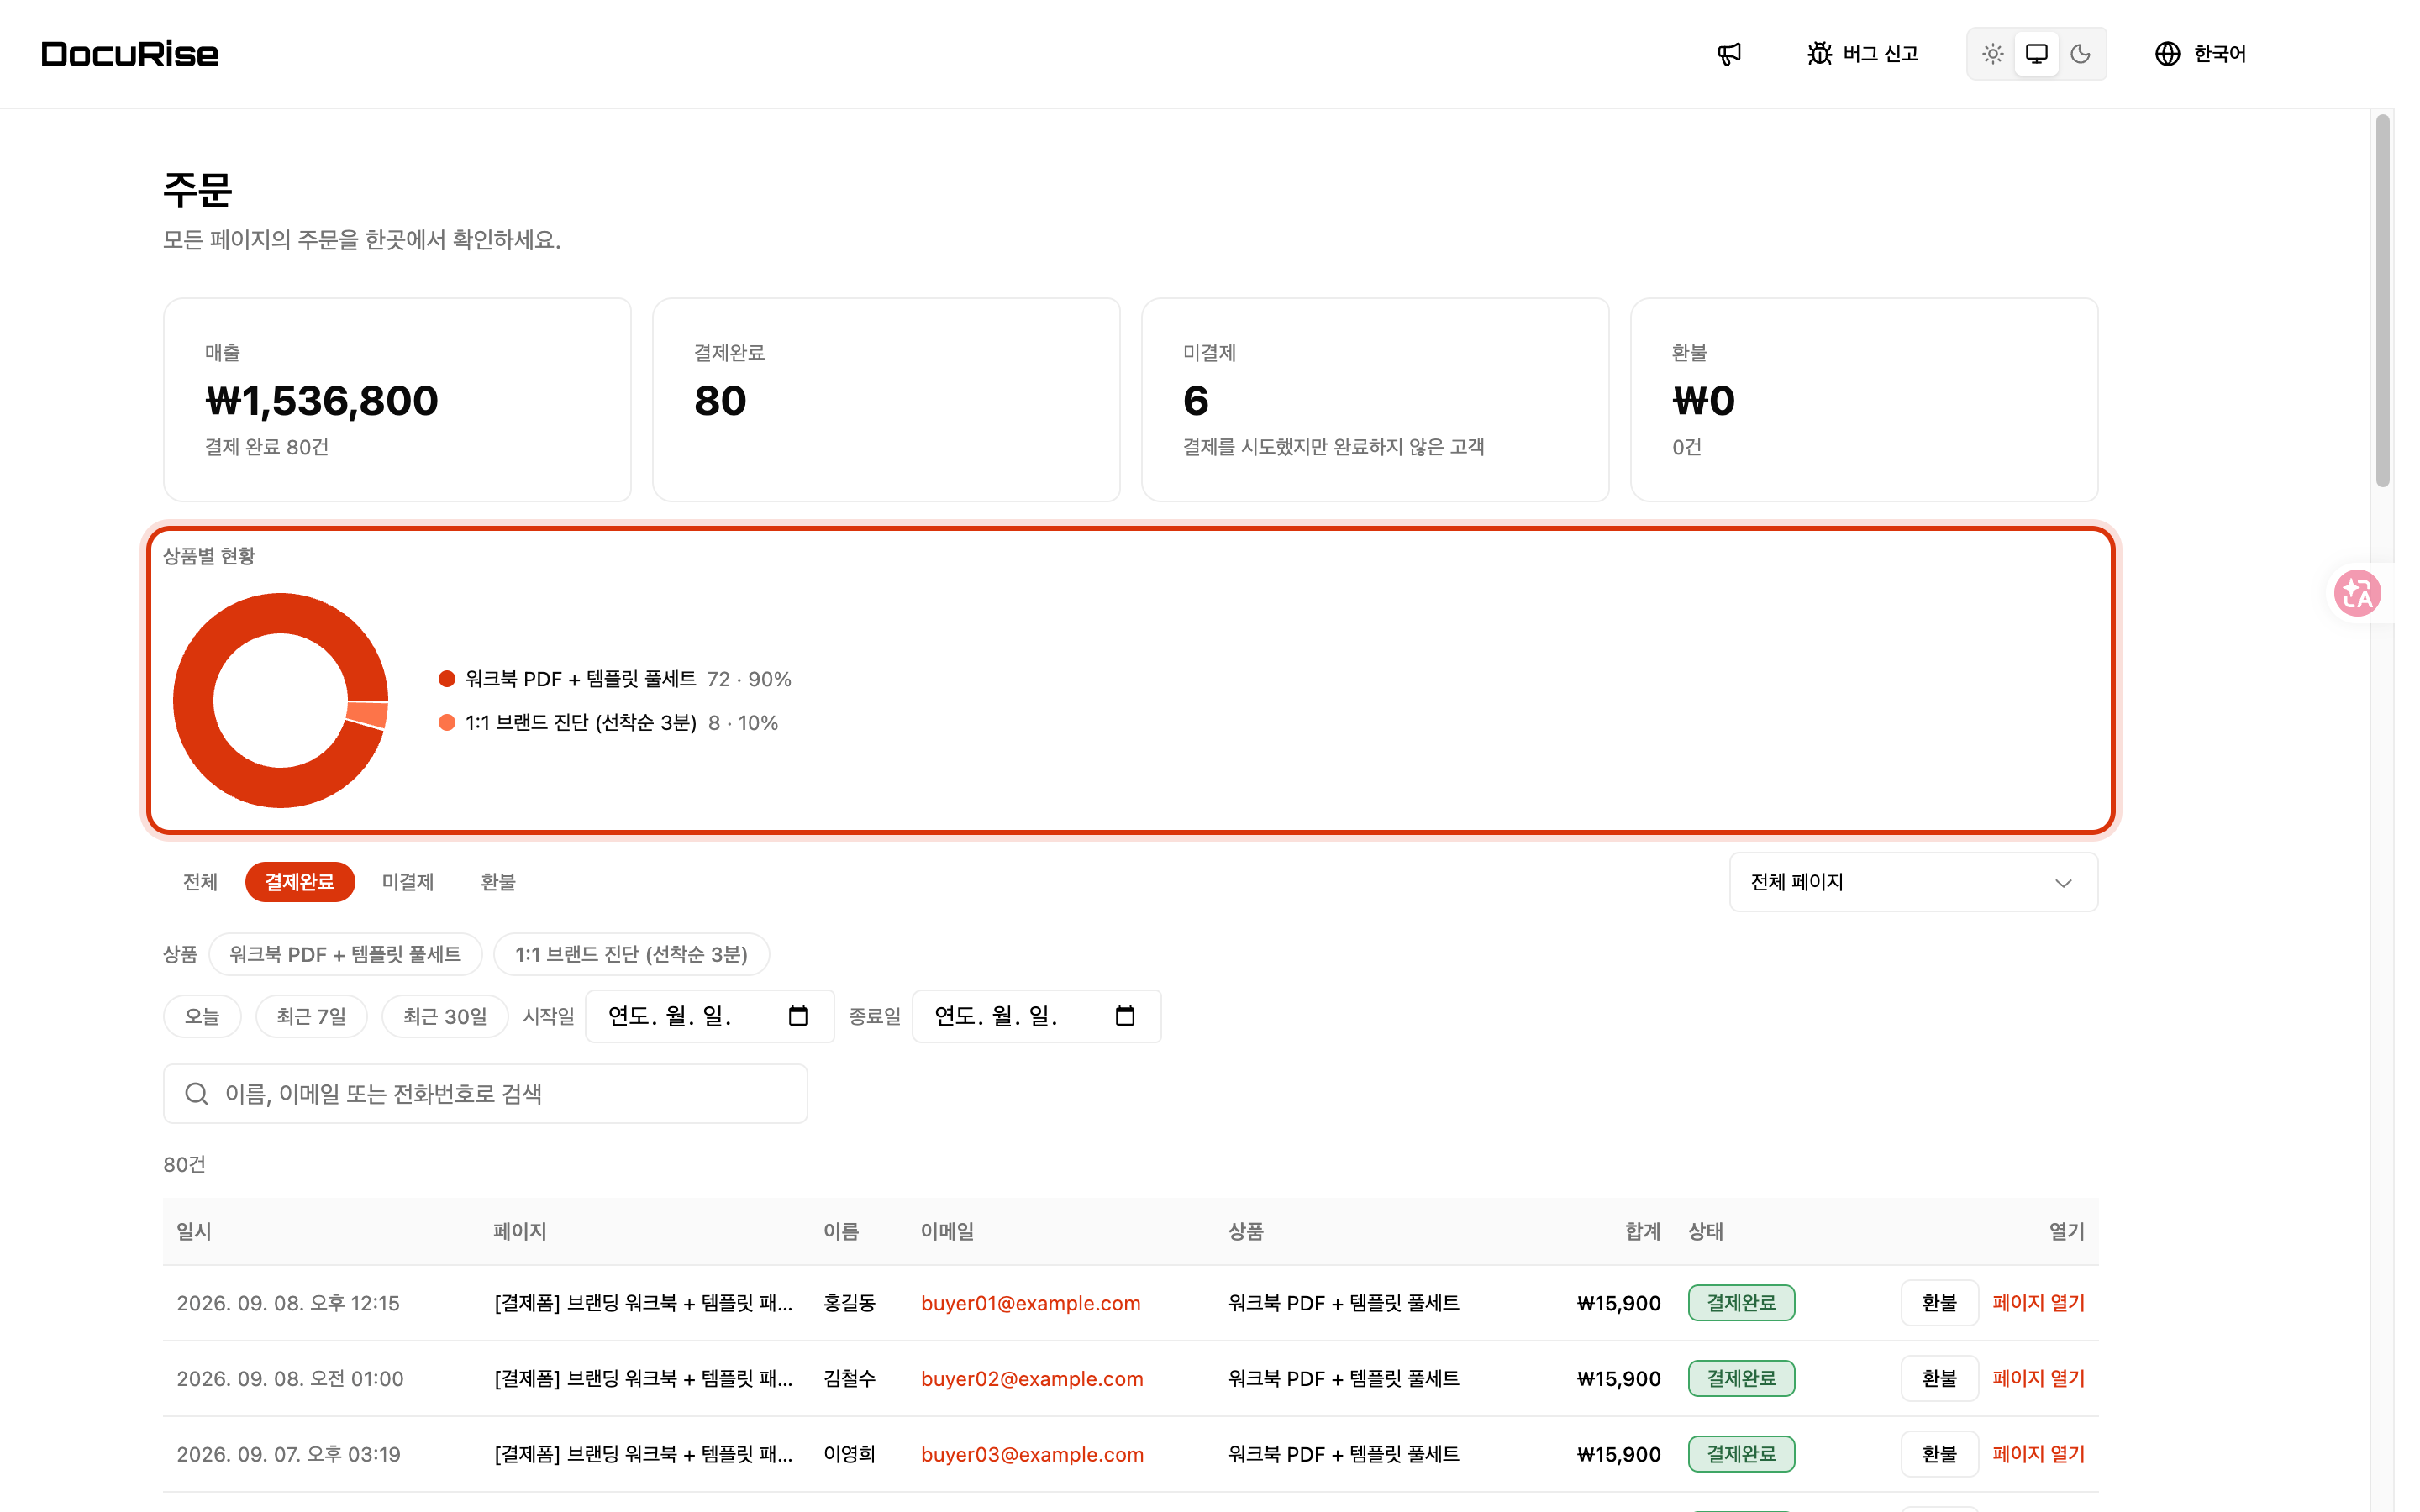2420x1512 pixels.
Task: Open page link for 홍길동 order
Action: point(2038,1303)
